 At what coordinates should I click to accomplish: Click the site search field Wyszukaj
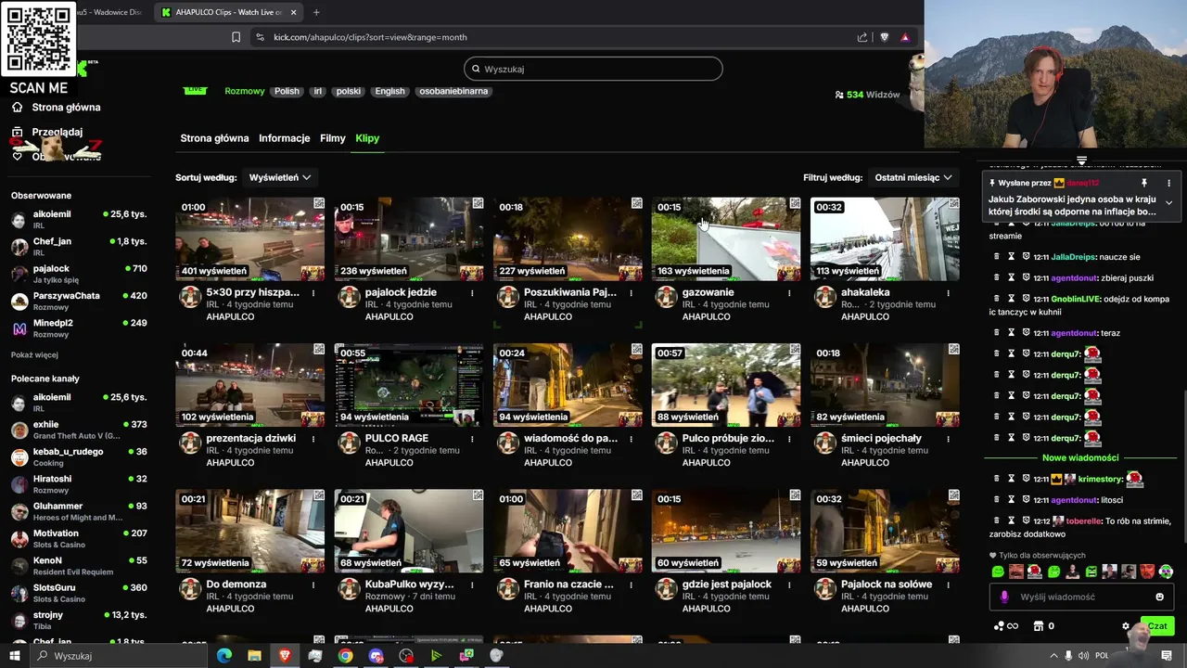pyautogui.click(x=593, y=69)
